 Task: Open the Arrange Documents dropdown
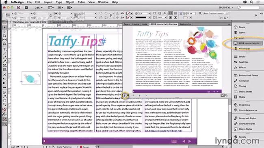point(69,8)
